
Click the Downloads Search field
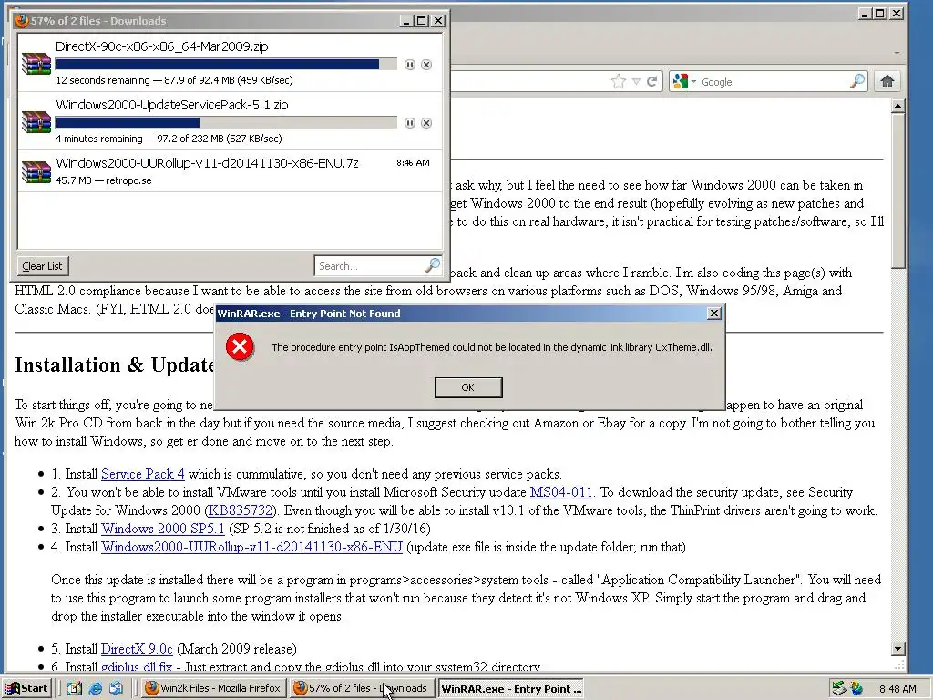369,266
